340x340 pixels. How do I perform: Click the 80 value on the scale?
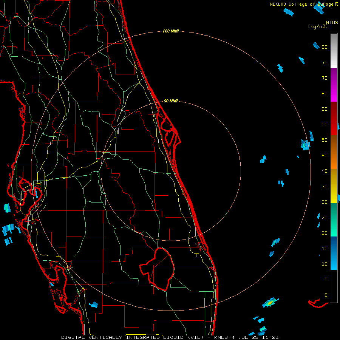click(x=325, y=47)
